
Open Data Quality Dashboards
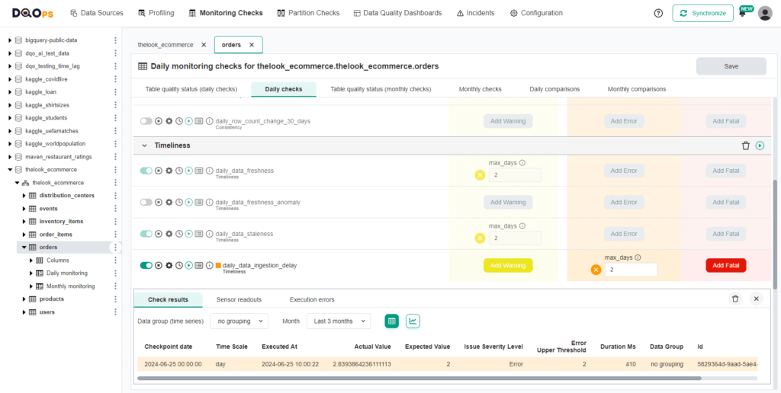pos(397,13)
